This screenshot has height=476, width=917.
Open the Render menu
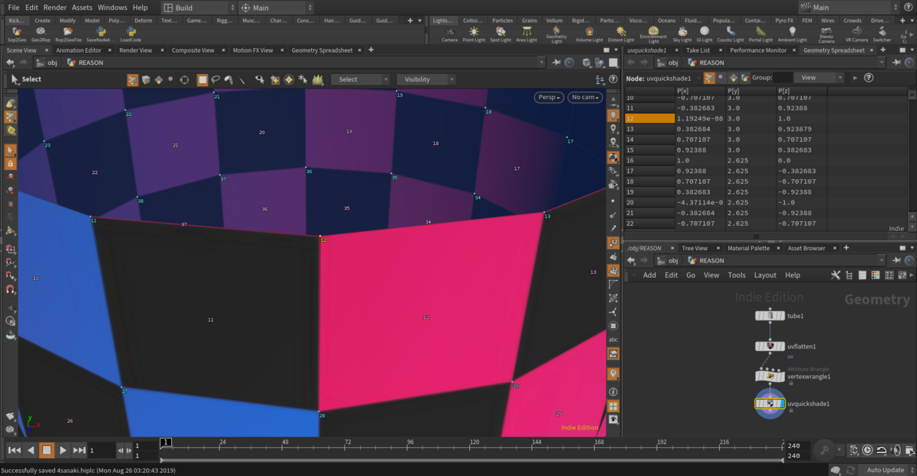[54, 8]
